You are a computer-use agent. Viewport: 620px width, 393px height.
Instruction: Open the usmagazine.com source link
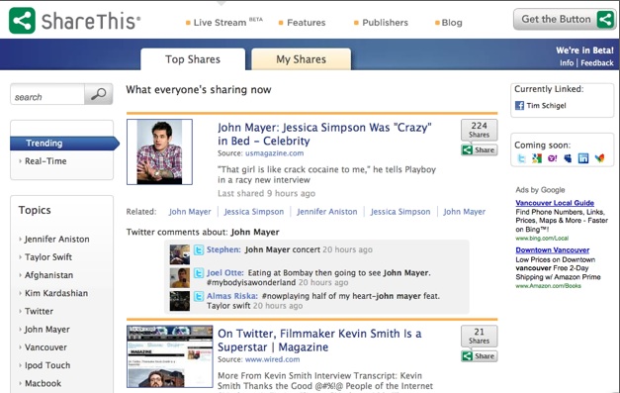pyautogui.click(x=275, y=153)
